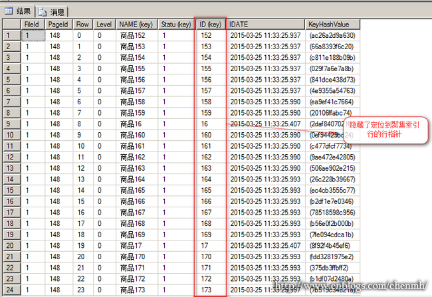Click the cell 商品164
The height and width of the screenshot is (297, 432).
coord(136,179)
